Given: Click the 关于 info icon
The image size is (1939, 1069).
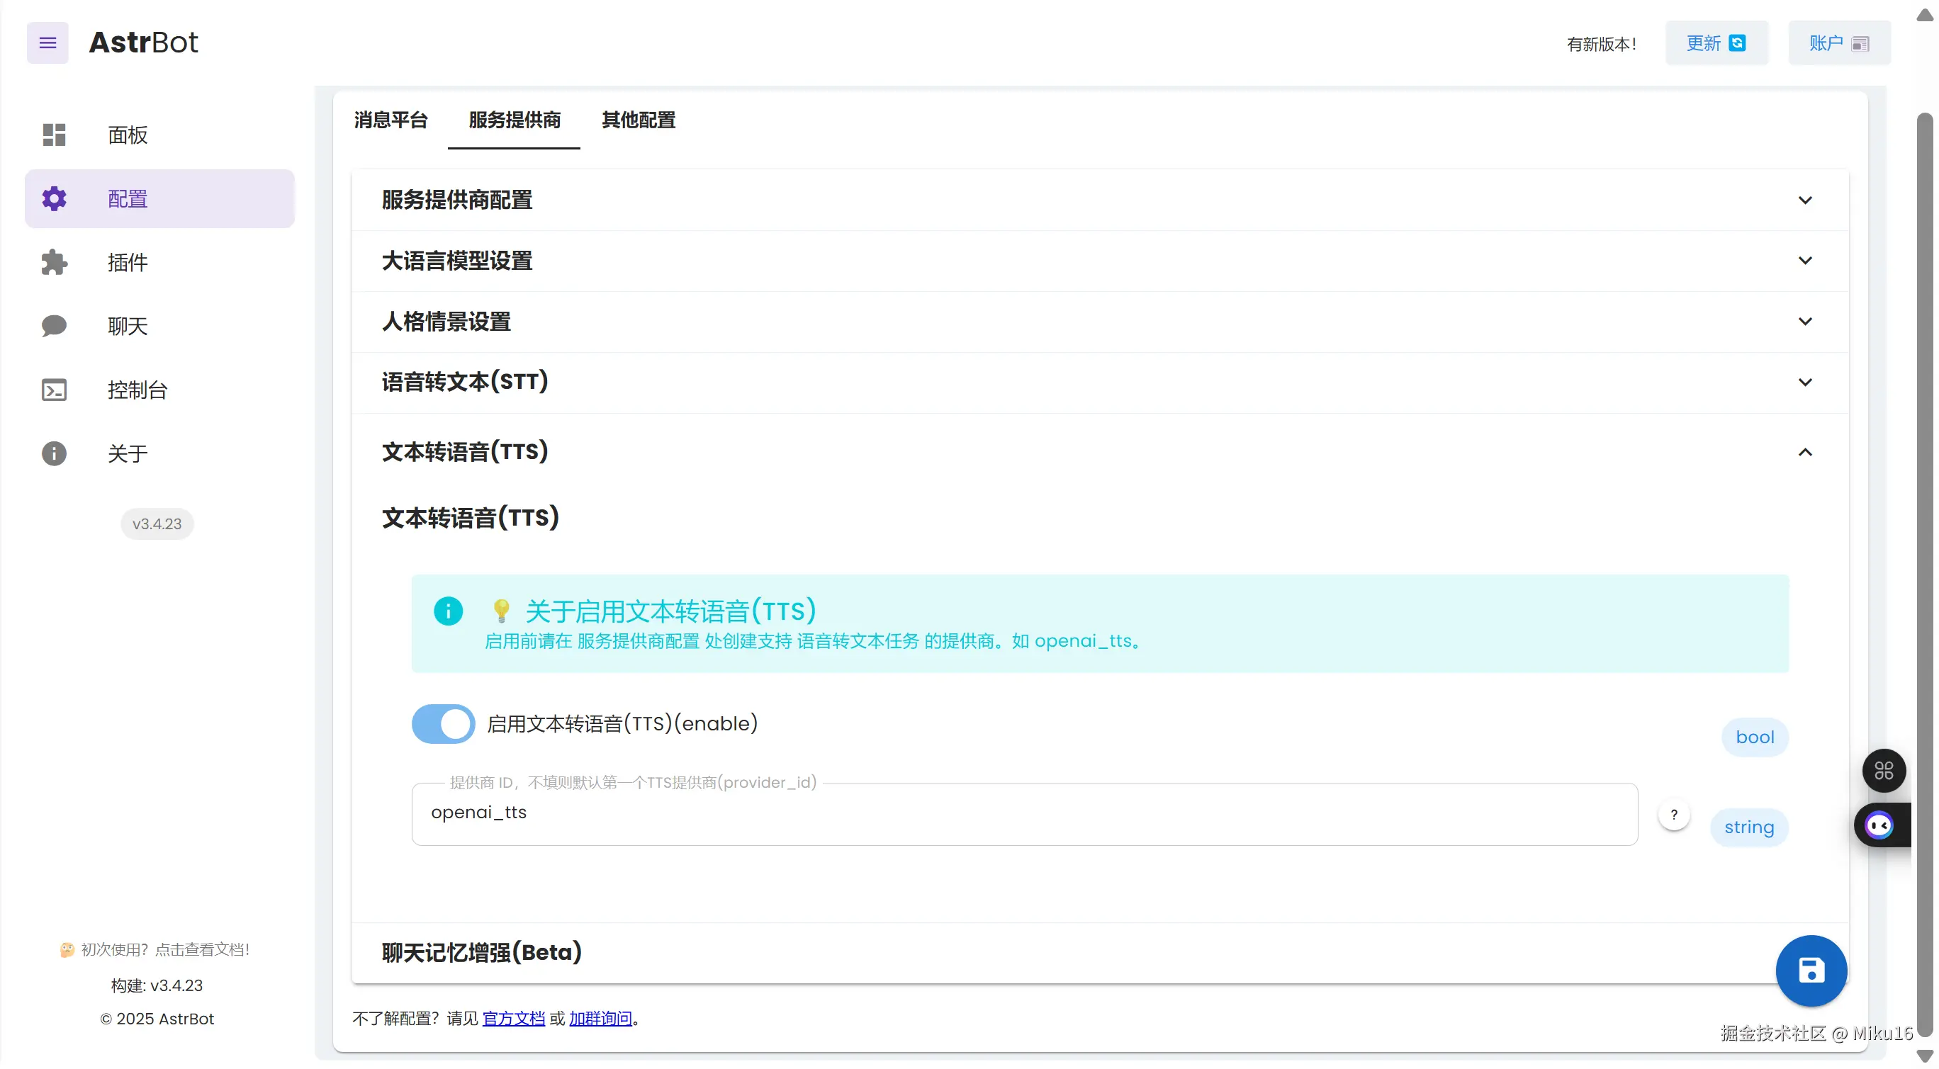Looking at the screenshot, I should pyautogui.click(x=54, y=453).
